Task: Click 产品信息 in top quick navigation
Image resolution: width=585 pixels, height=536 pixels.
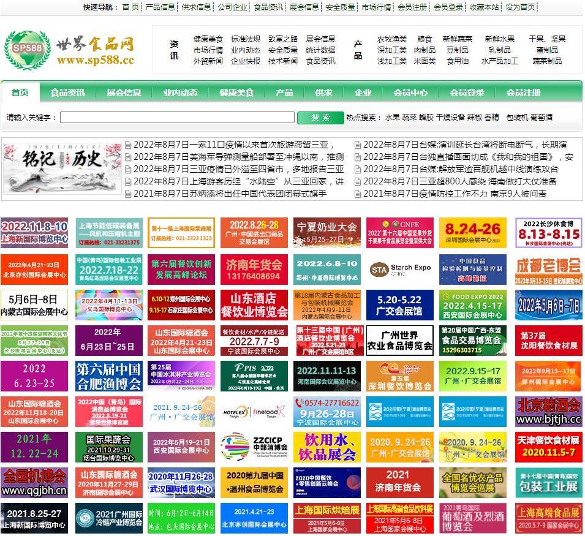Action: click(160, 7)
